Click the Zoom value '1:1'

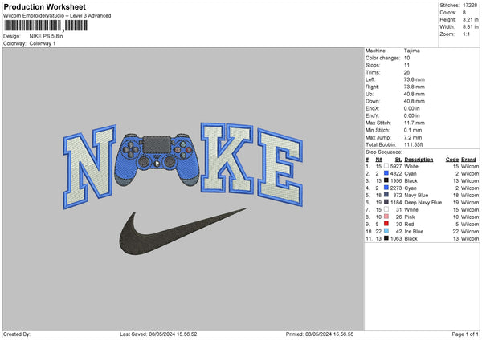(x=466, y=34)
